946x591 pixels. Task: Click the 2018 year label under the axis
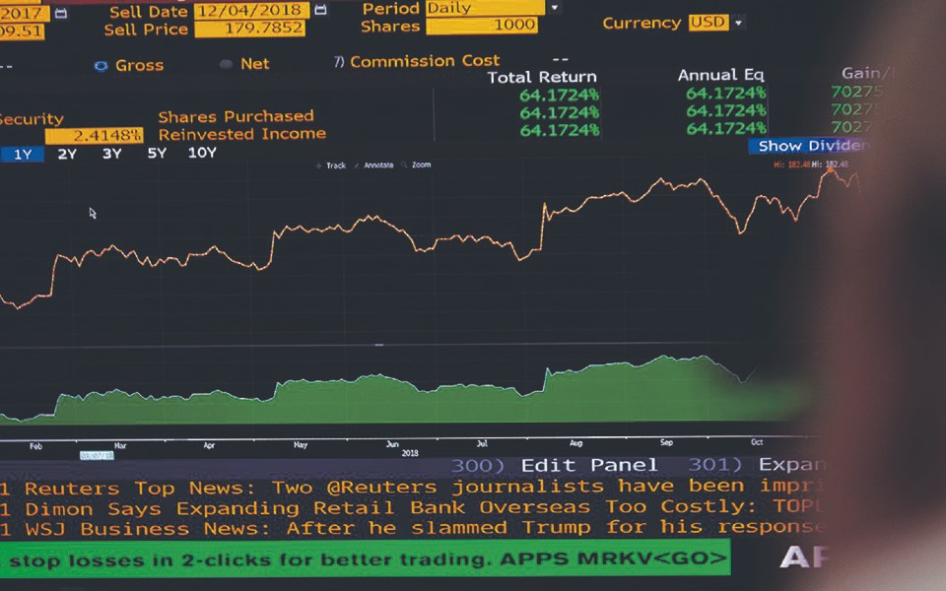pyautogui.click(x=410, y=453)
